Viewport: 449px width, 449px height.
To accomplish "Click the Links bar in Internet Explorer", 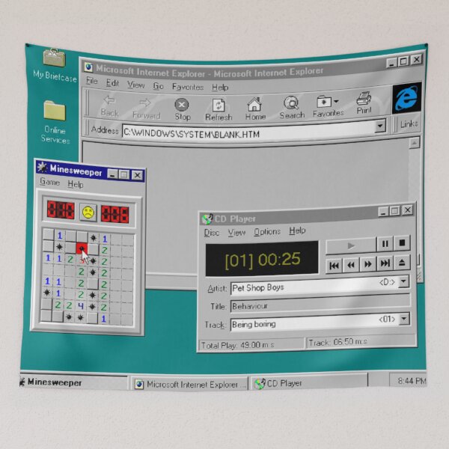I will coord(409,124).
